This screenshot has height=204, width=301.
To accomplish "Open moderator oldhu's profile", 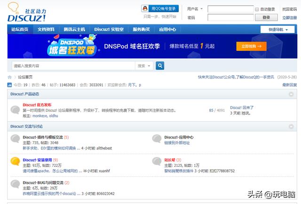I will click(54, 116).
